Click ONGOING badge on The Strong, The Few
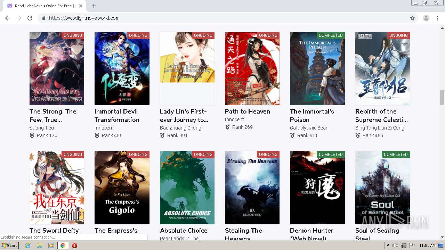 point(73,35)
